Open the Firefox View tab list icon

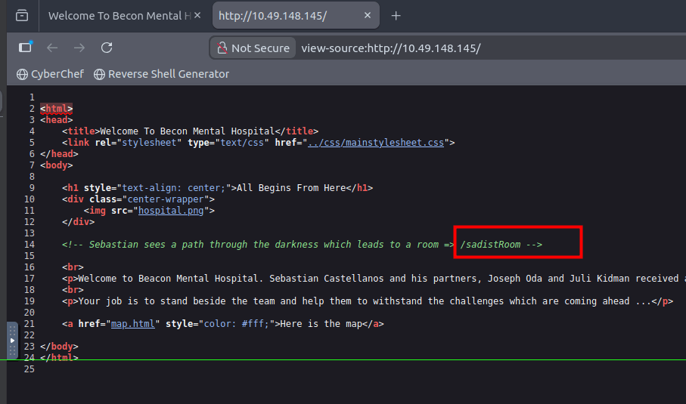click(22, 16)
